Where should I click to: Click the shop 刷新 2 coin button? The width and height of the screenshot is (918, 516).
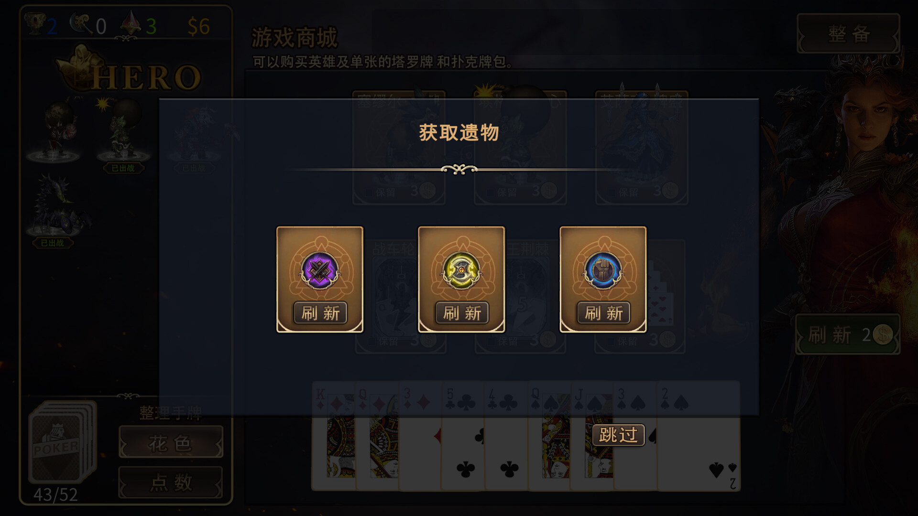[x=848, y=334]
